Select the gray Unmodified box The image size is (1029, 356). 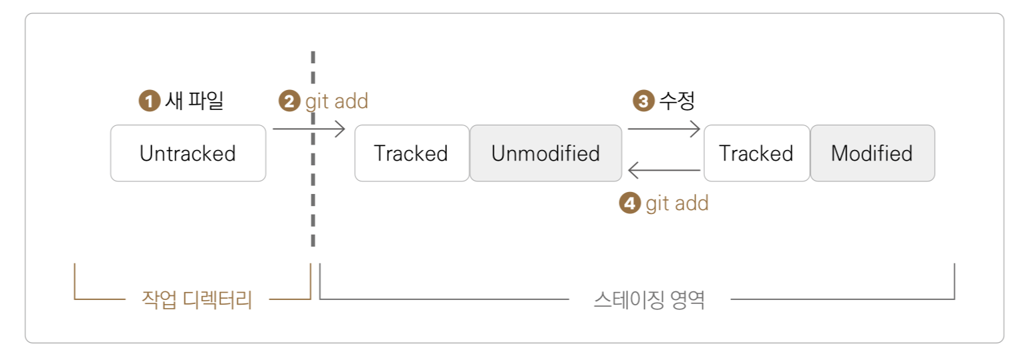coord(545,153)
